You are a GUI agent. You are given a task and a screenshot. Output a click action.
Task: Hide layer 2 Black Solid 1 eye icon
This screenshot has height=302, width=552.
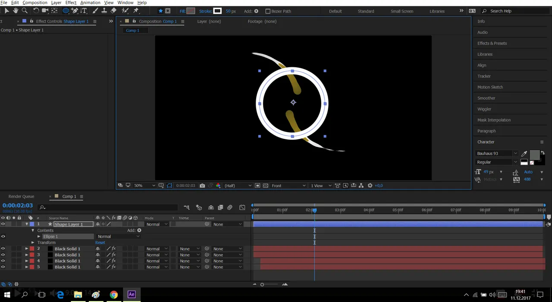pyautogui.click(x=3, y=249)
